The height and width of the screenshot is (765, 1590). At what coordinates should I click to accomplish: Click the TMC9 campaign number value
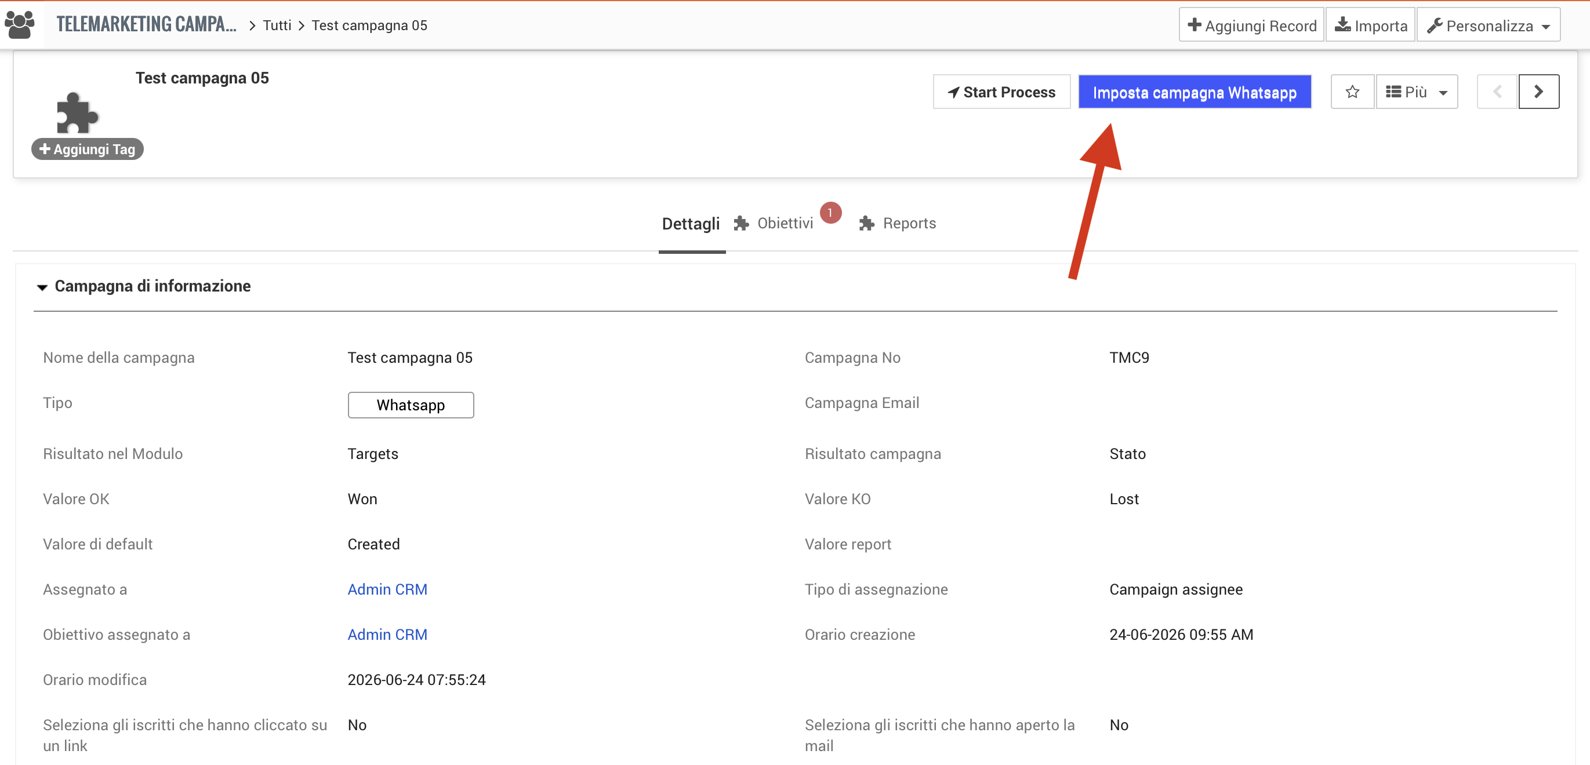1129,357
